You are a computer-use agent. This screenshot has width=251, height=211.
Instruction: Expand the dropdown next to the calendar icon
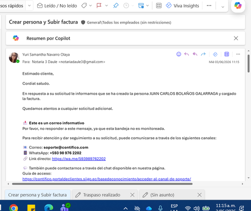point(148,6)
